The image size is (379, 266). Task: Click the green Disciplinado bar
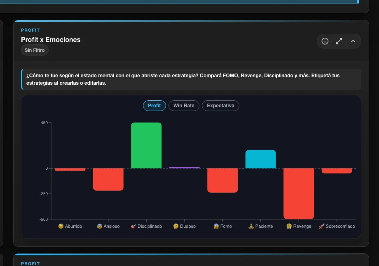146,146
